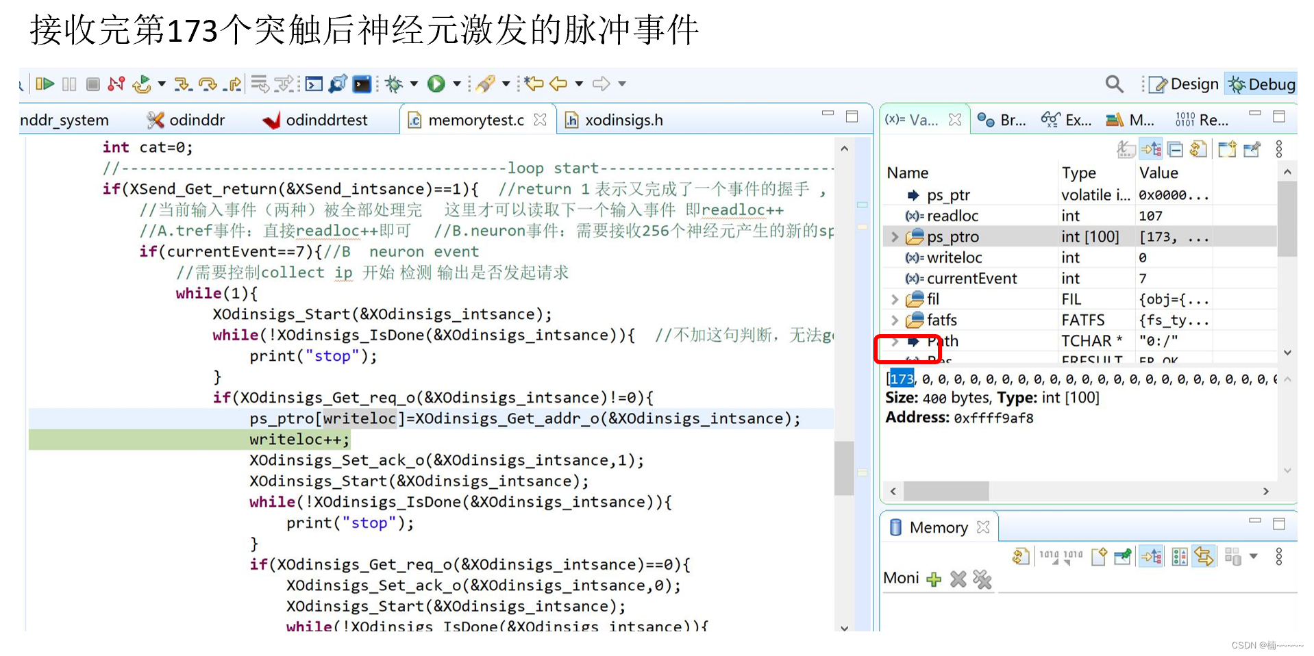Switch to the Expressions view tab
1314x656 pixels.
click(x=1066, y=120)
